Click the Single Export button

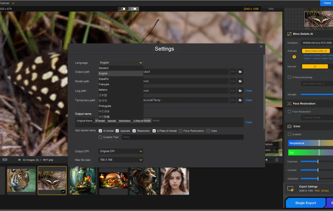(x=305, y=203)
